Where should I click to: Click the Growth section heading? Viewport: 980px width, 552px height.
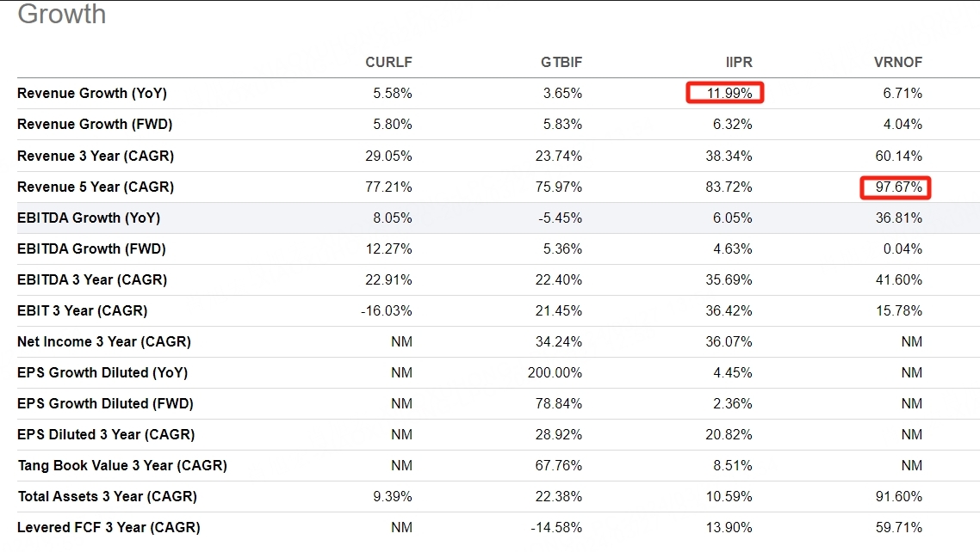[x=62, y=15]
